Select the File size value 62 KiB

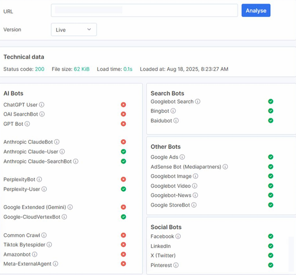click(81, 69)
